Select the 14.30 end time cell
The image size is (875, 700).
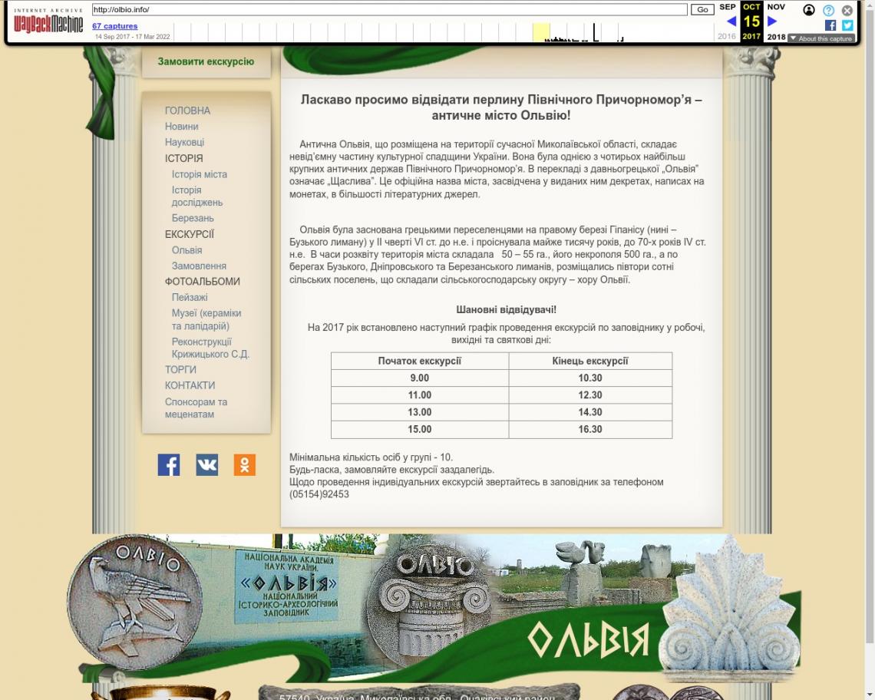(590, 412)
